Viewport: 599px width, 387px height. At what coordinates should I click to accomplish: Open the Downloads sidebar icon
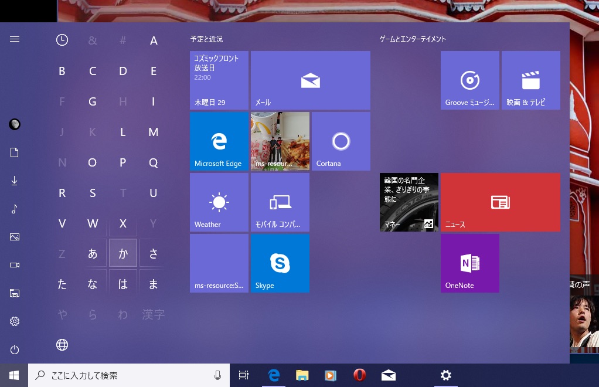[15, 181]
